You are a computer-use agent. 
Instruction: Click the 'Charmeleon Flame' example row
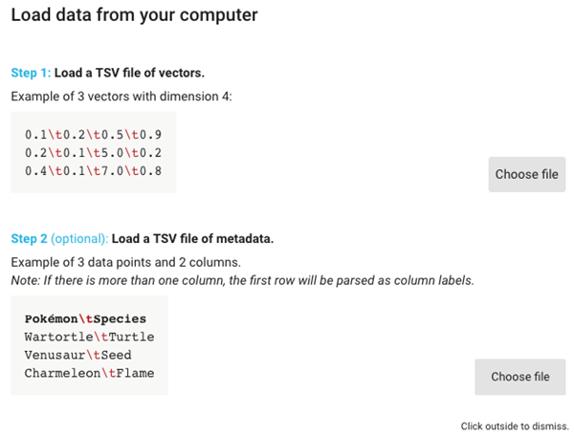pyautogui.click(x=89, y=373)
